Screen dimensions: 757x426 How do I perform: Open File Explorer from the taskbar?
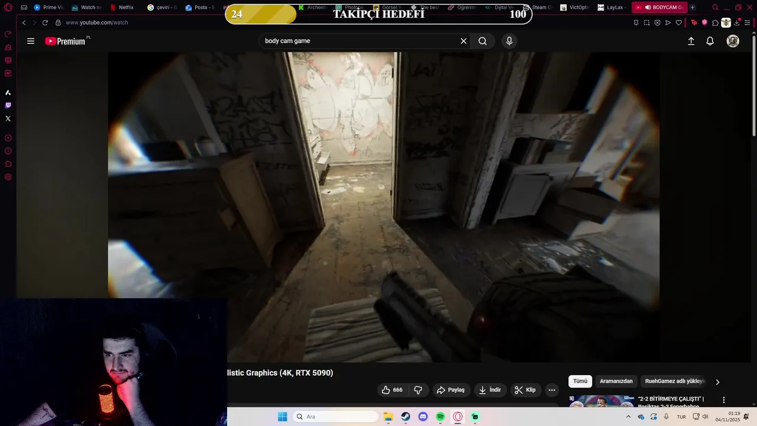[388, 417]
